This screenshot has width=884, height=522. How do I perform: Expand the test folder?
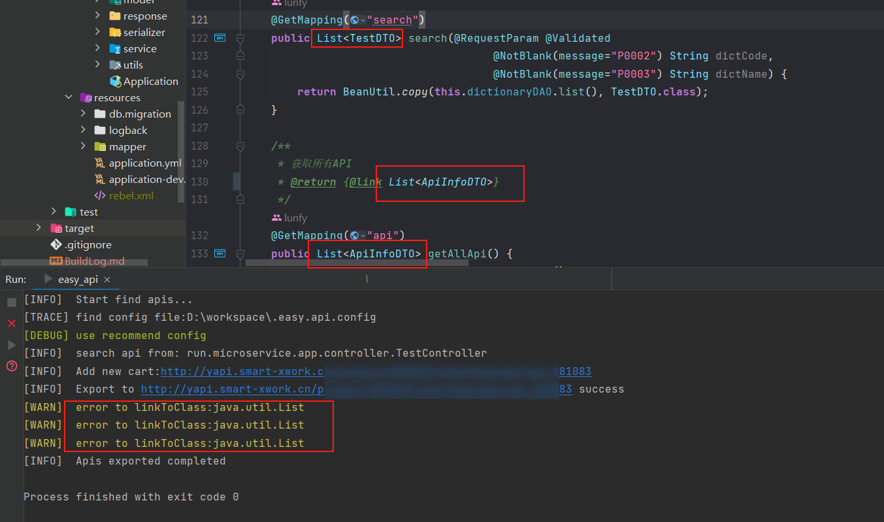54,212
